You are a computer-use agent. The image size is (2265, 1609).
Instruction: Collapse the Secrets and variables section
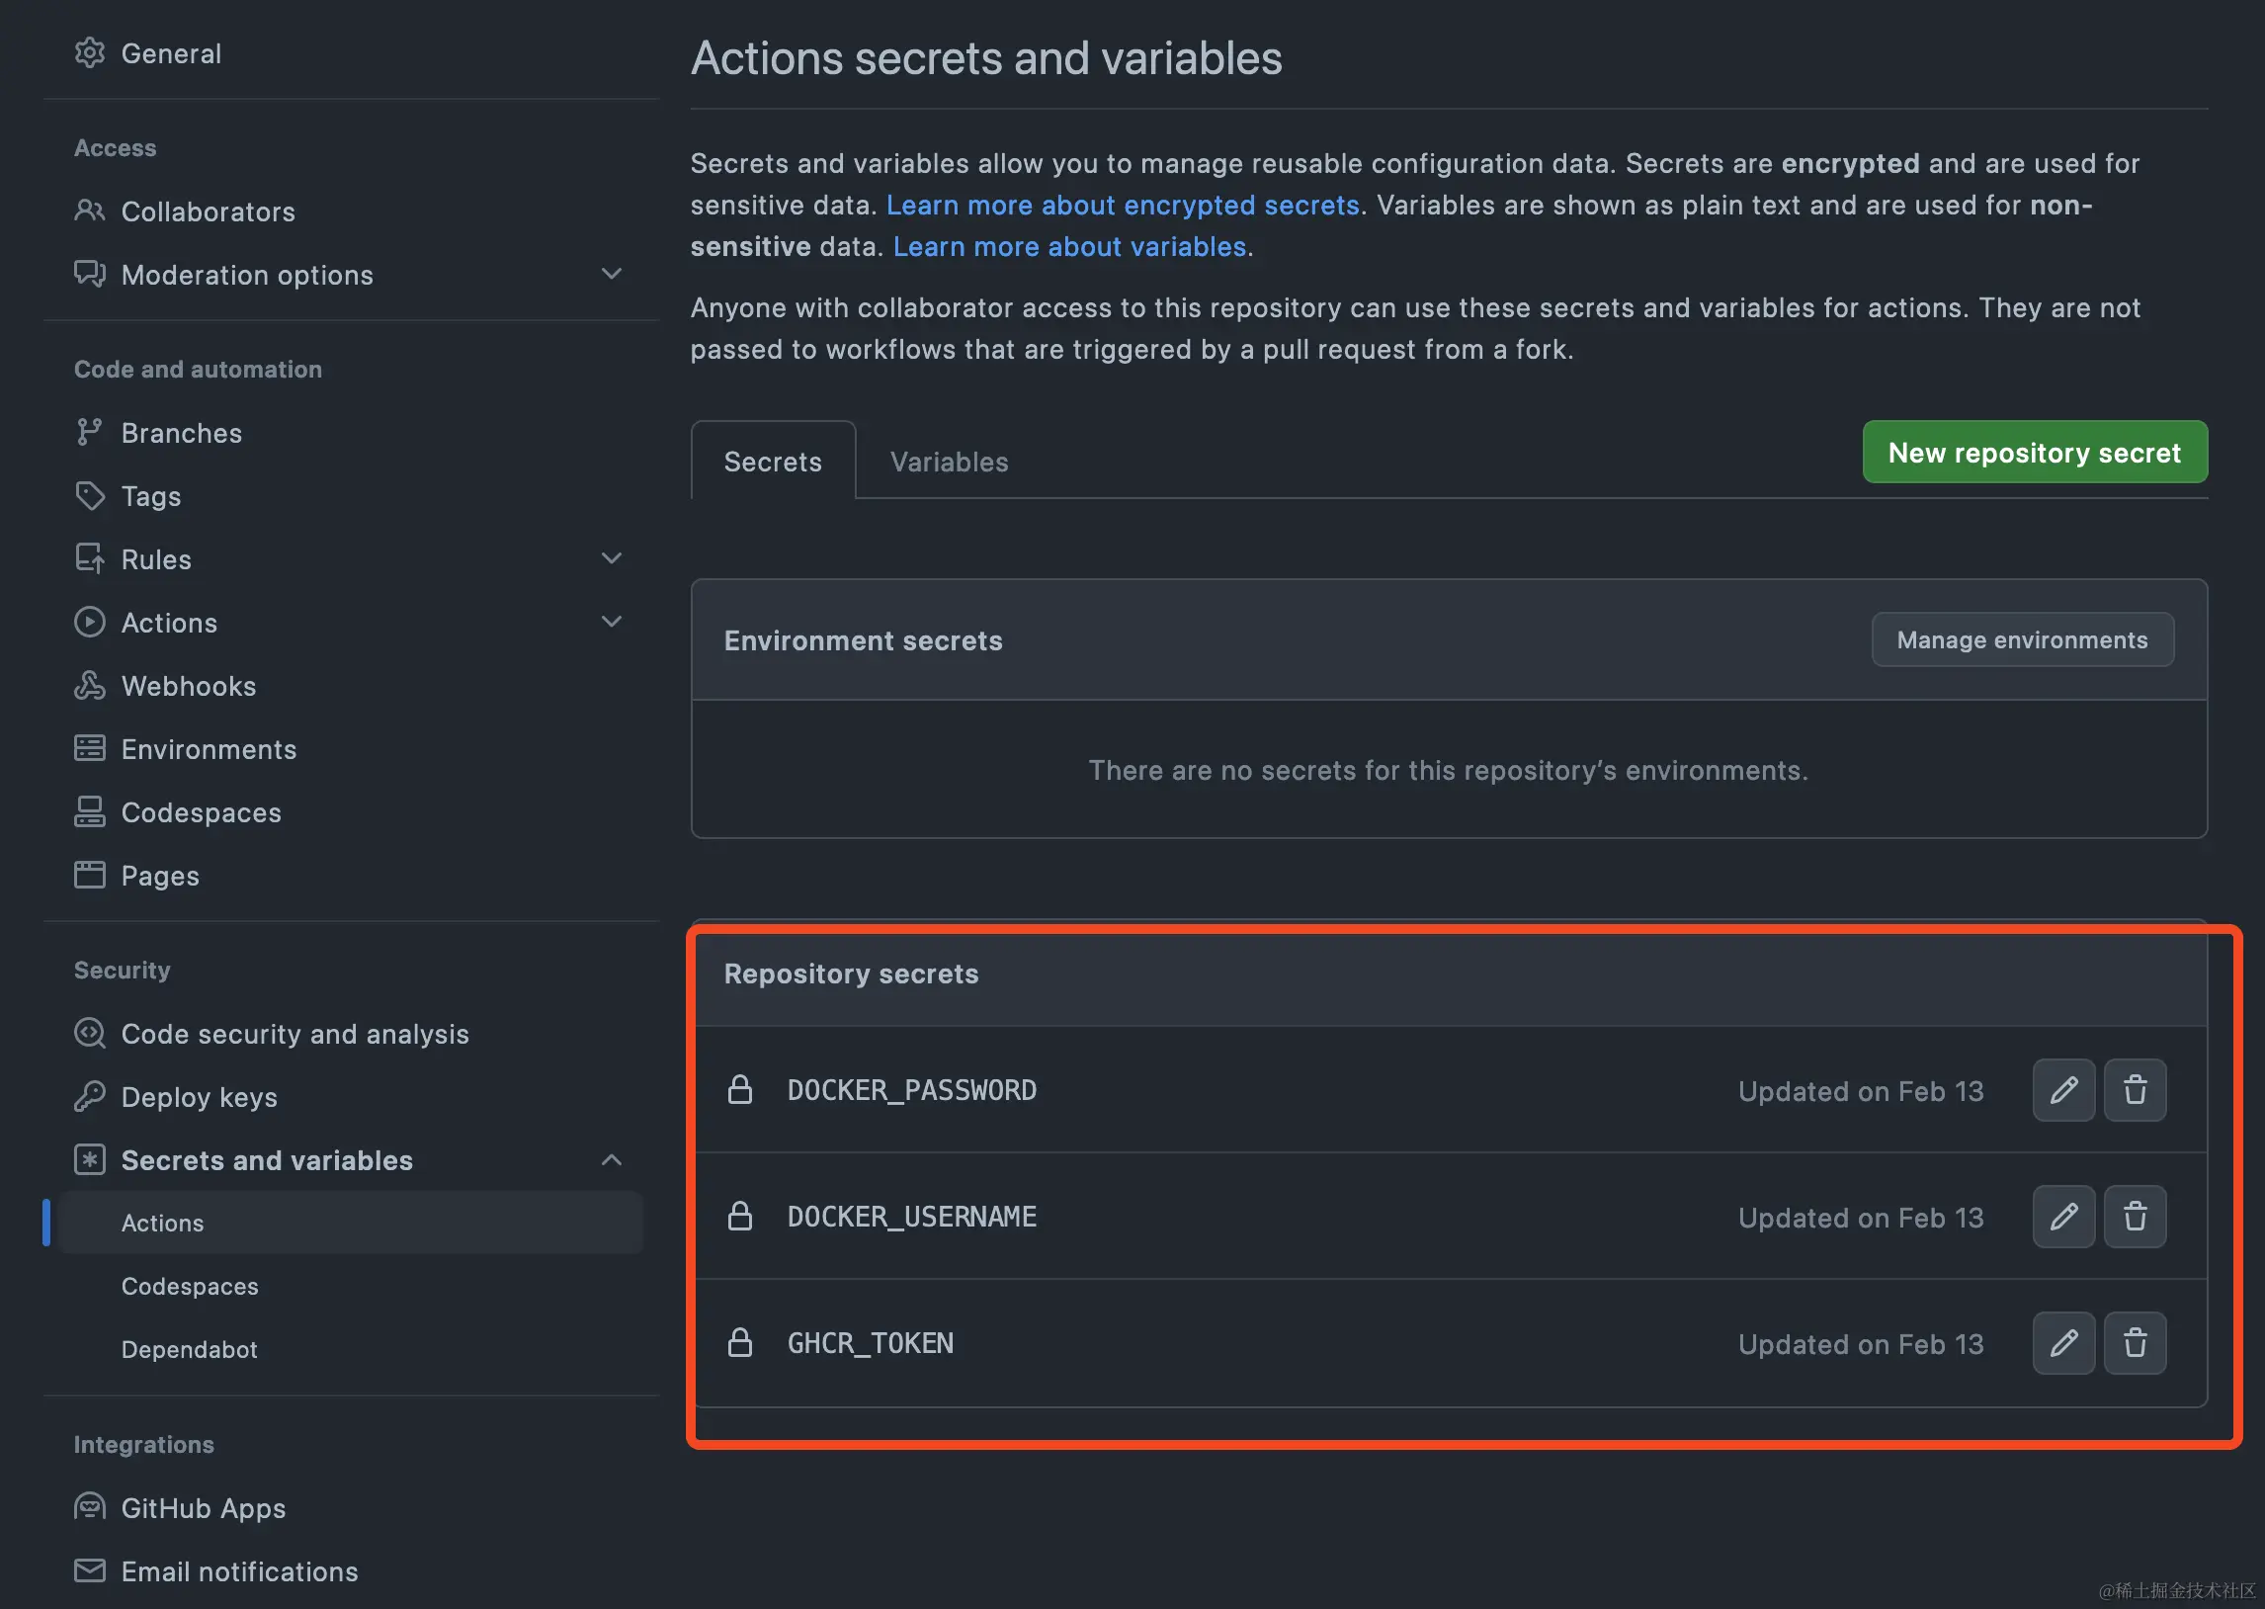coord(611,1159)
